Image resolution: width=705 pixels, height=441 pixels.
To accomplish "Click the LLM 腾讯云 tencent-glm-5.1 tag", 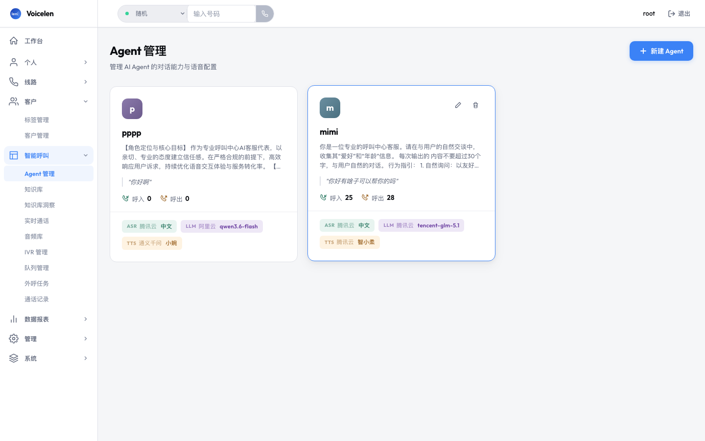I will [x=421, y=225].
